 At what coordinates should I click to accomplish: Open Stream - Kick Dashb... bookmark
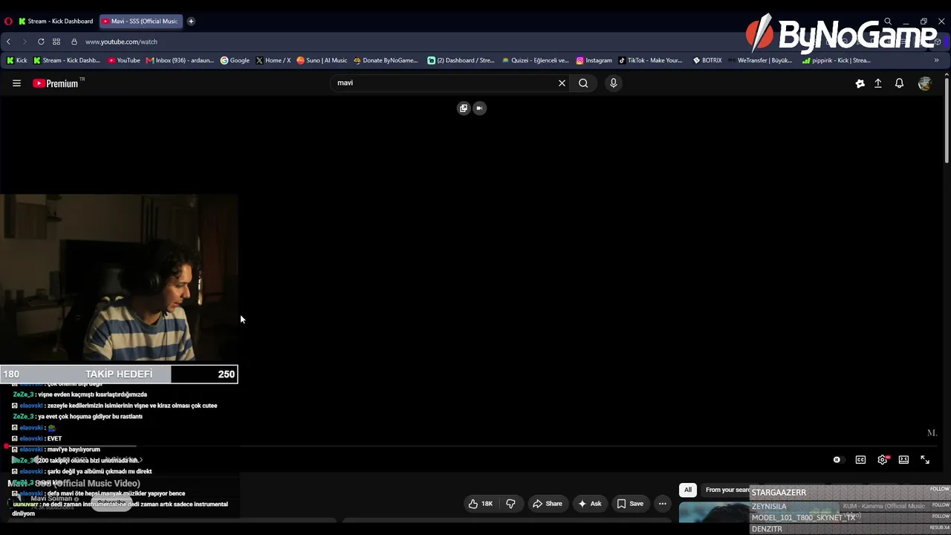tap(66, 61)
